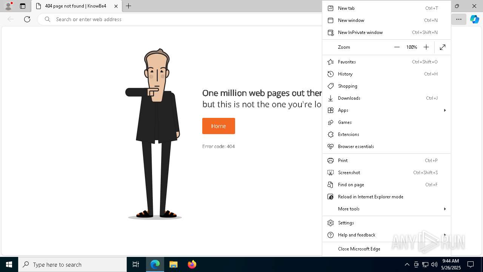Click the Settings and more ellipsis button
This screenshot has height=272, width=483.
[x=459, y=19]
